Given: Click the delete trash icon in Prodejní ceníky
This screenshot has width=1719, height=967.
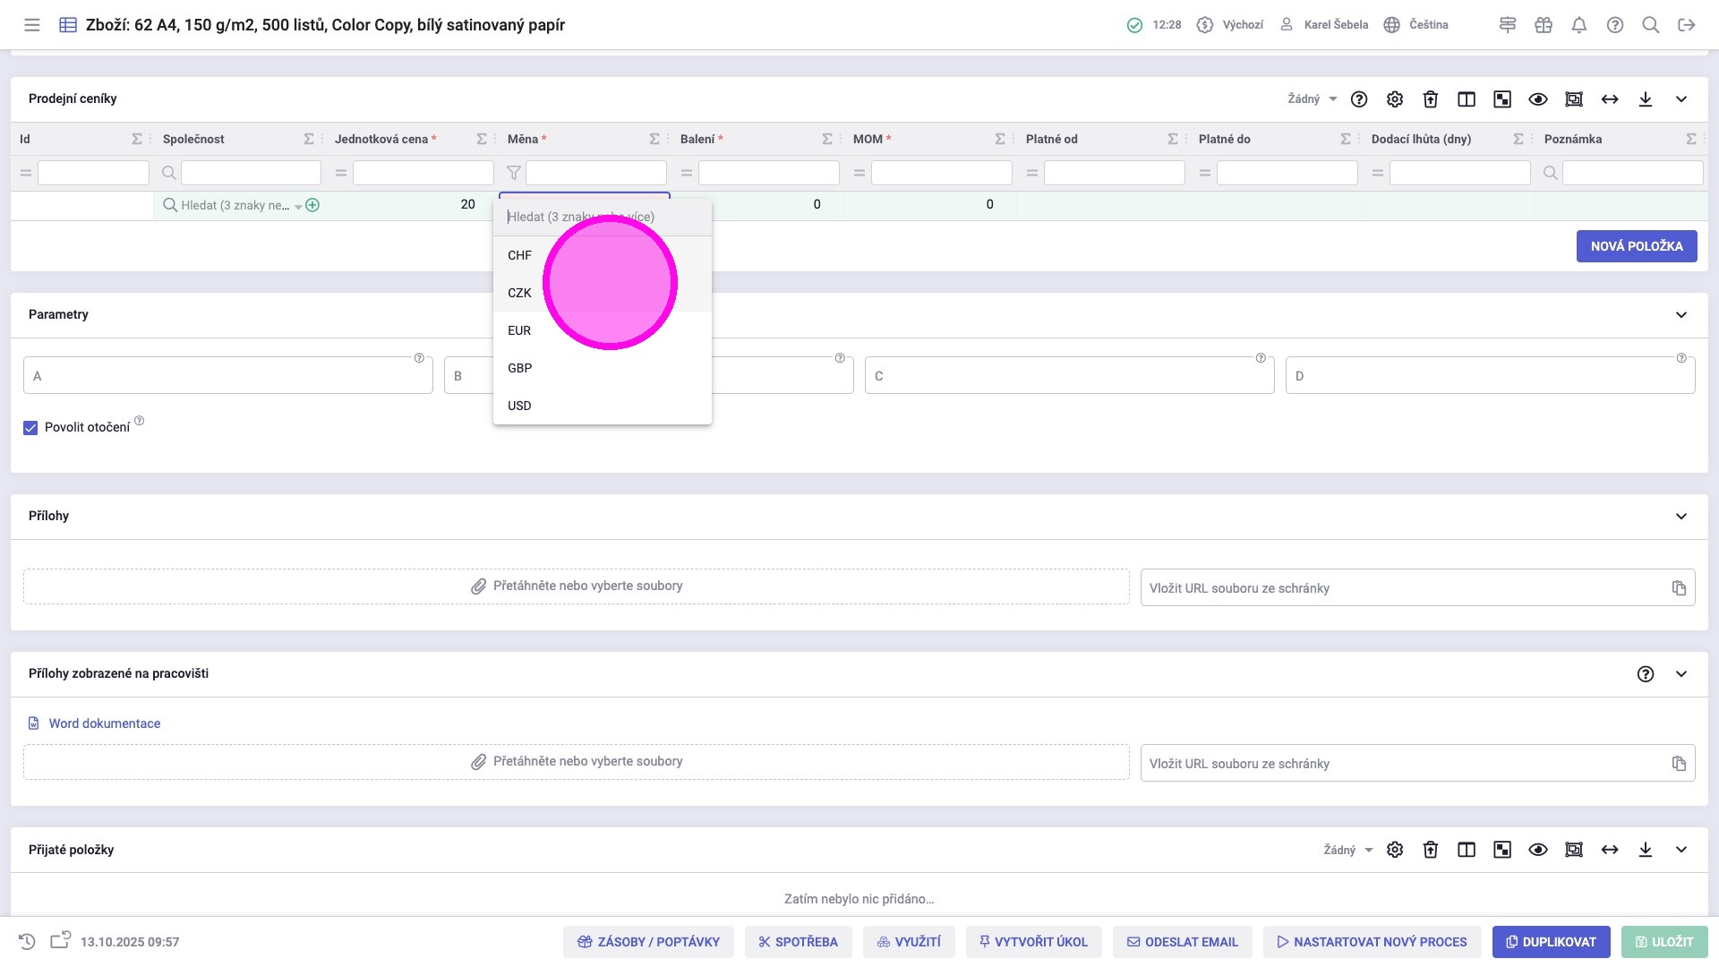Looking at the screenshot, I should 1431,99.
